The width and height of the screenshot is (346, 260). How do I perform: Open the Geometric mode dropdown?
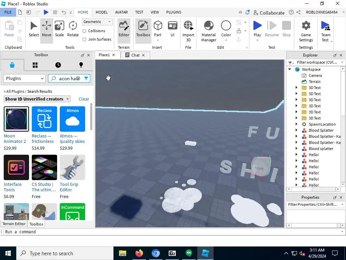(x=97, y=22)
